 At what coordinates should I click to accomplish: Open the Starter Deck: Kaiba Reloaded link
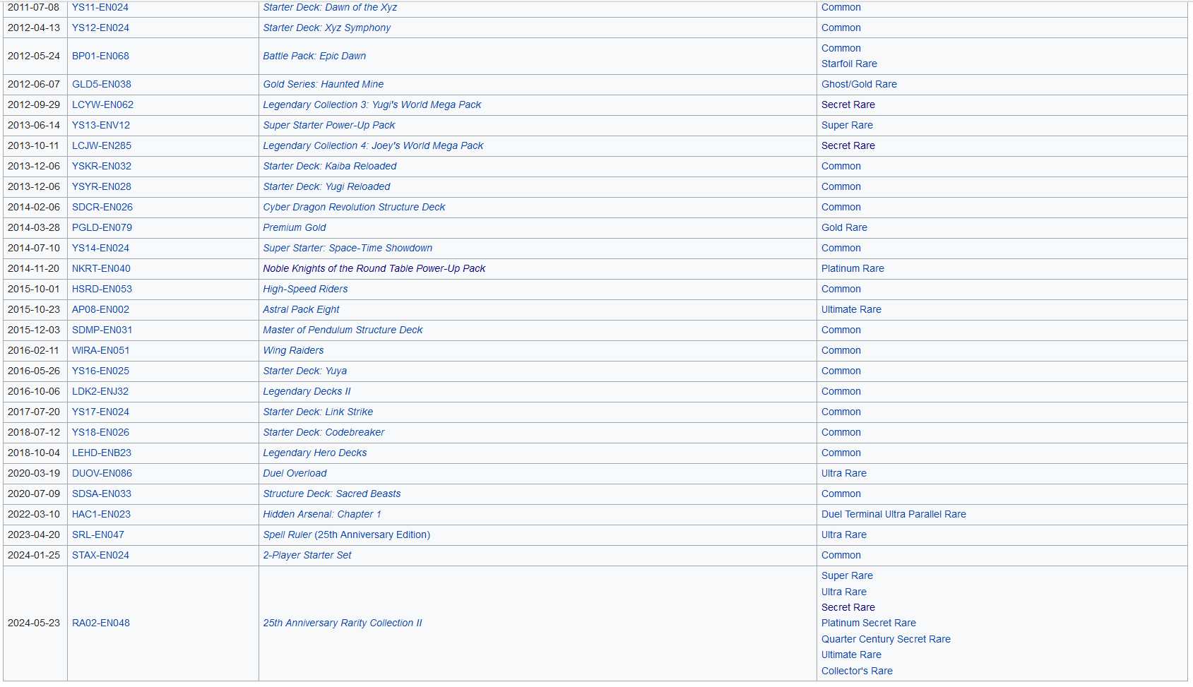click(329, 166)
